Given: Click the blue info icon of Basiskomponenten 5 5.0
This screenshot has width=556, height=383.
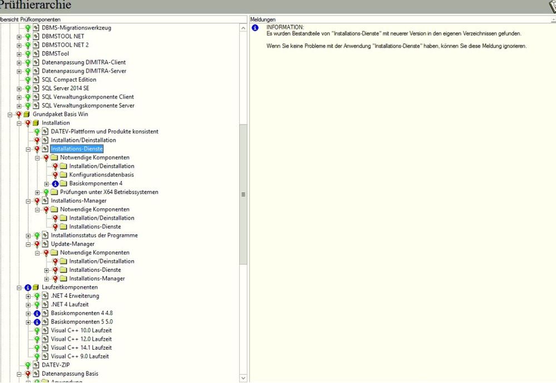Looking at the screenshot, I should pyautogui.click(x=37, y=322).
